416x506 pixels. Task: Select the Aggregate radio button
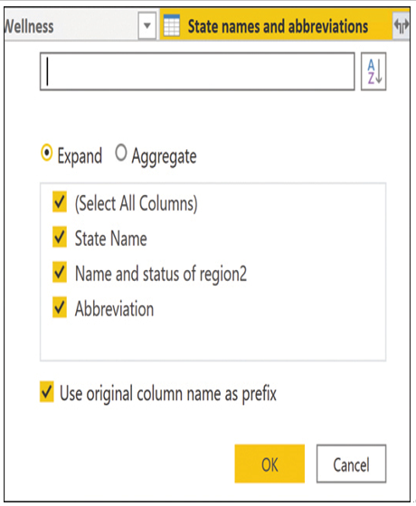(x=121, y=153)
